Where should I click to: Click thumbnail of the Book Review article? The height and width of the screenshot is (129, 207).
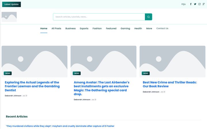point(172,61)
